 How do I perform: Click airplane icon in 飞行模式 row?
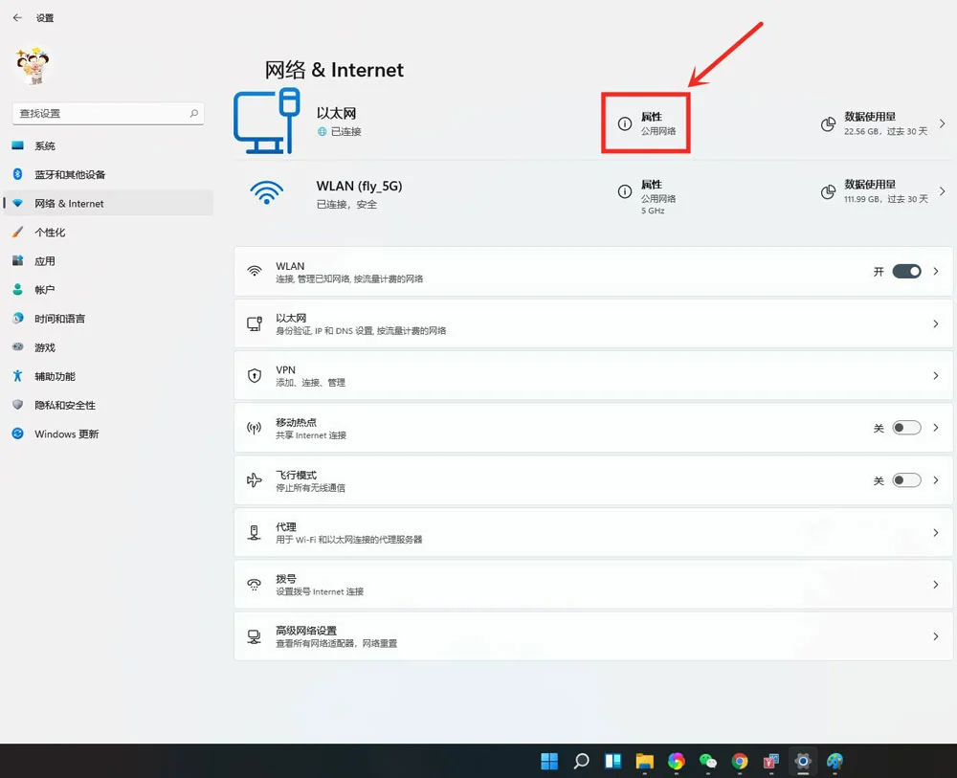click(x=254, y=480)
